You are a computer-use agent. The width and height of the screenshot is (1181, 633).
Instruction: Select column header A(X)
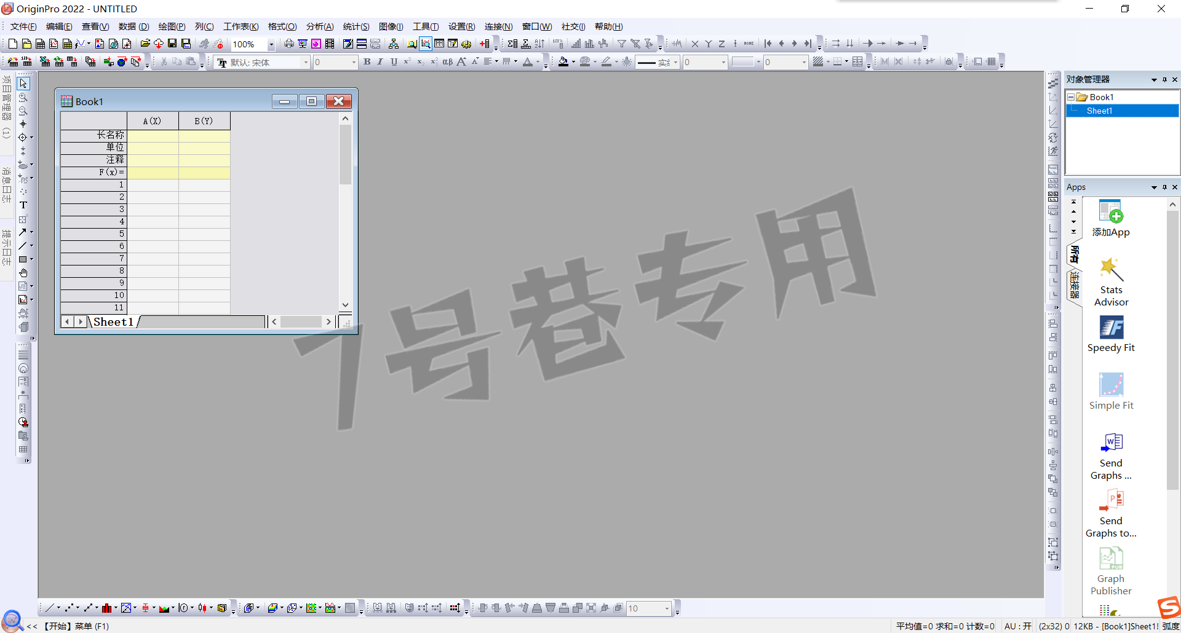(153, 120)
